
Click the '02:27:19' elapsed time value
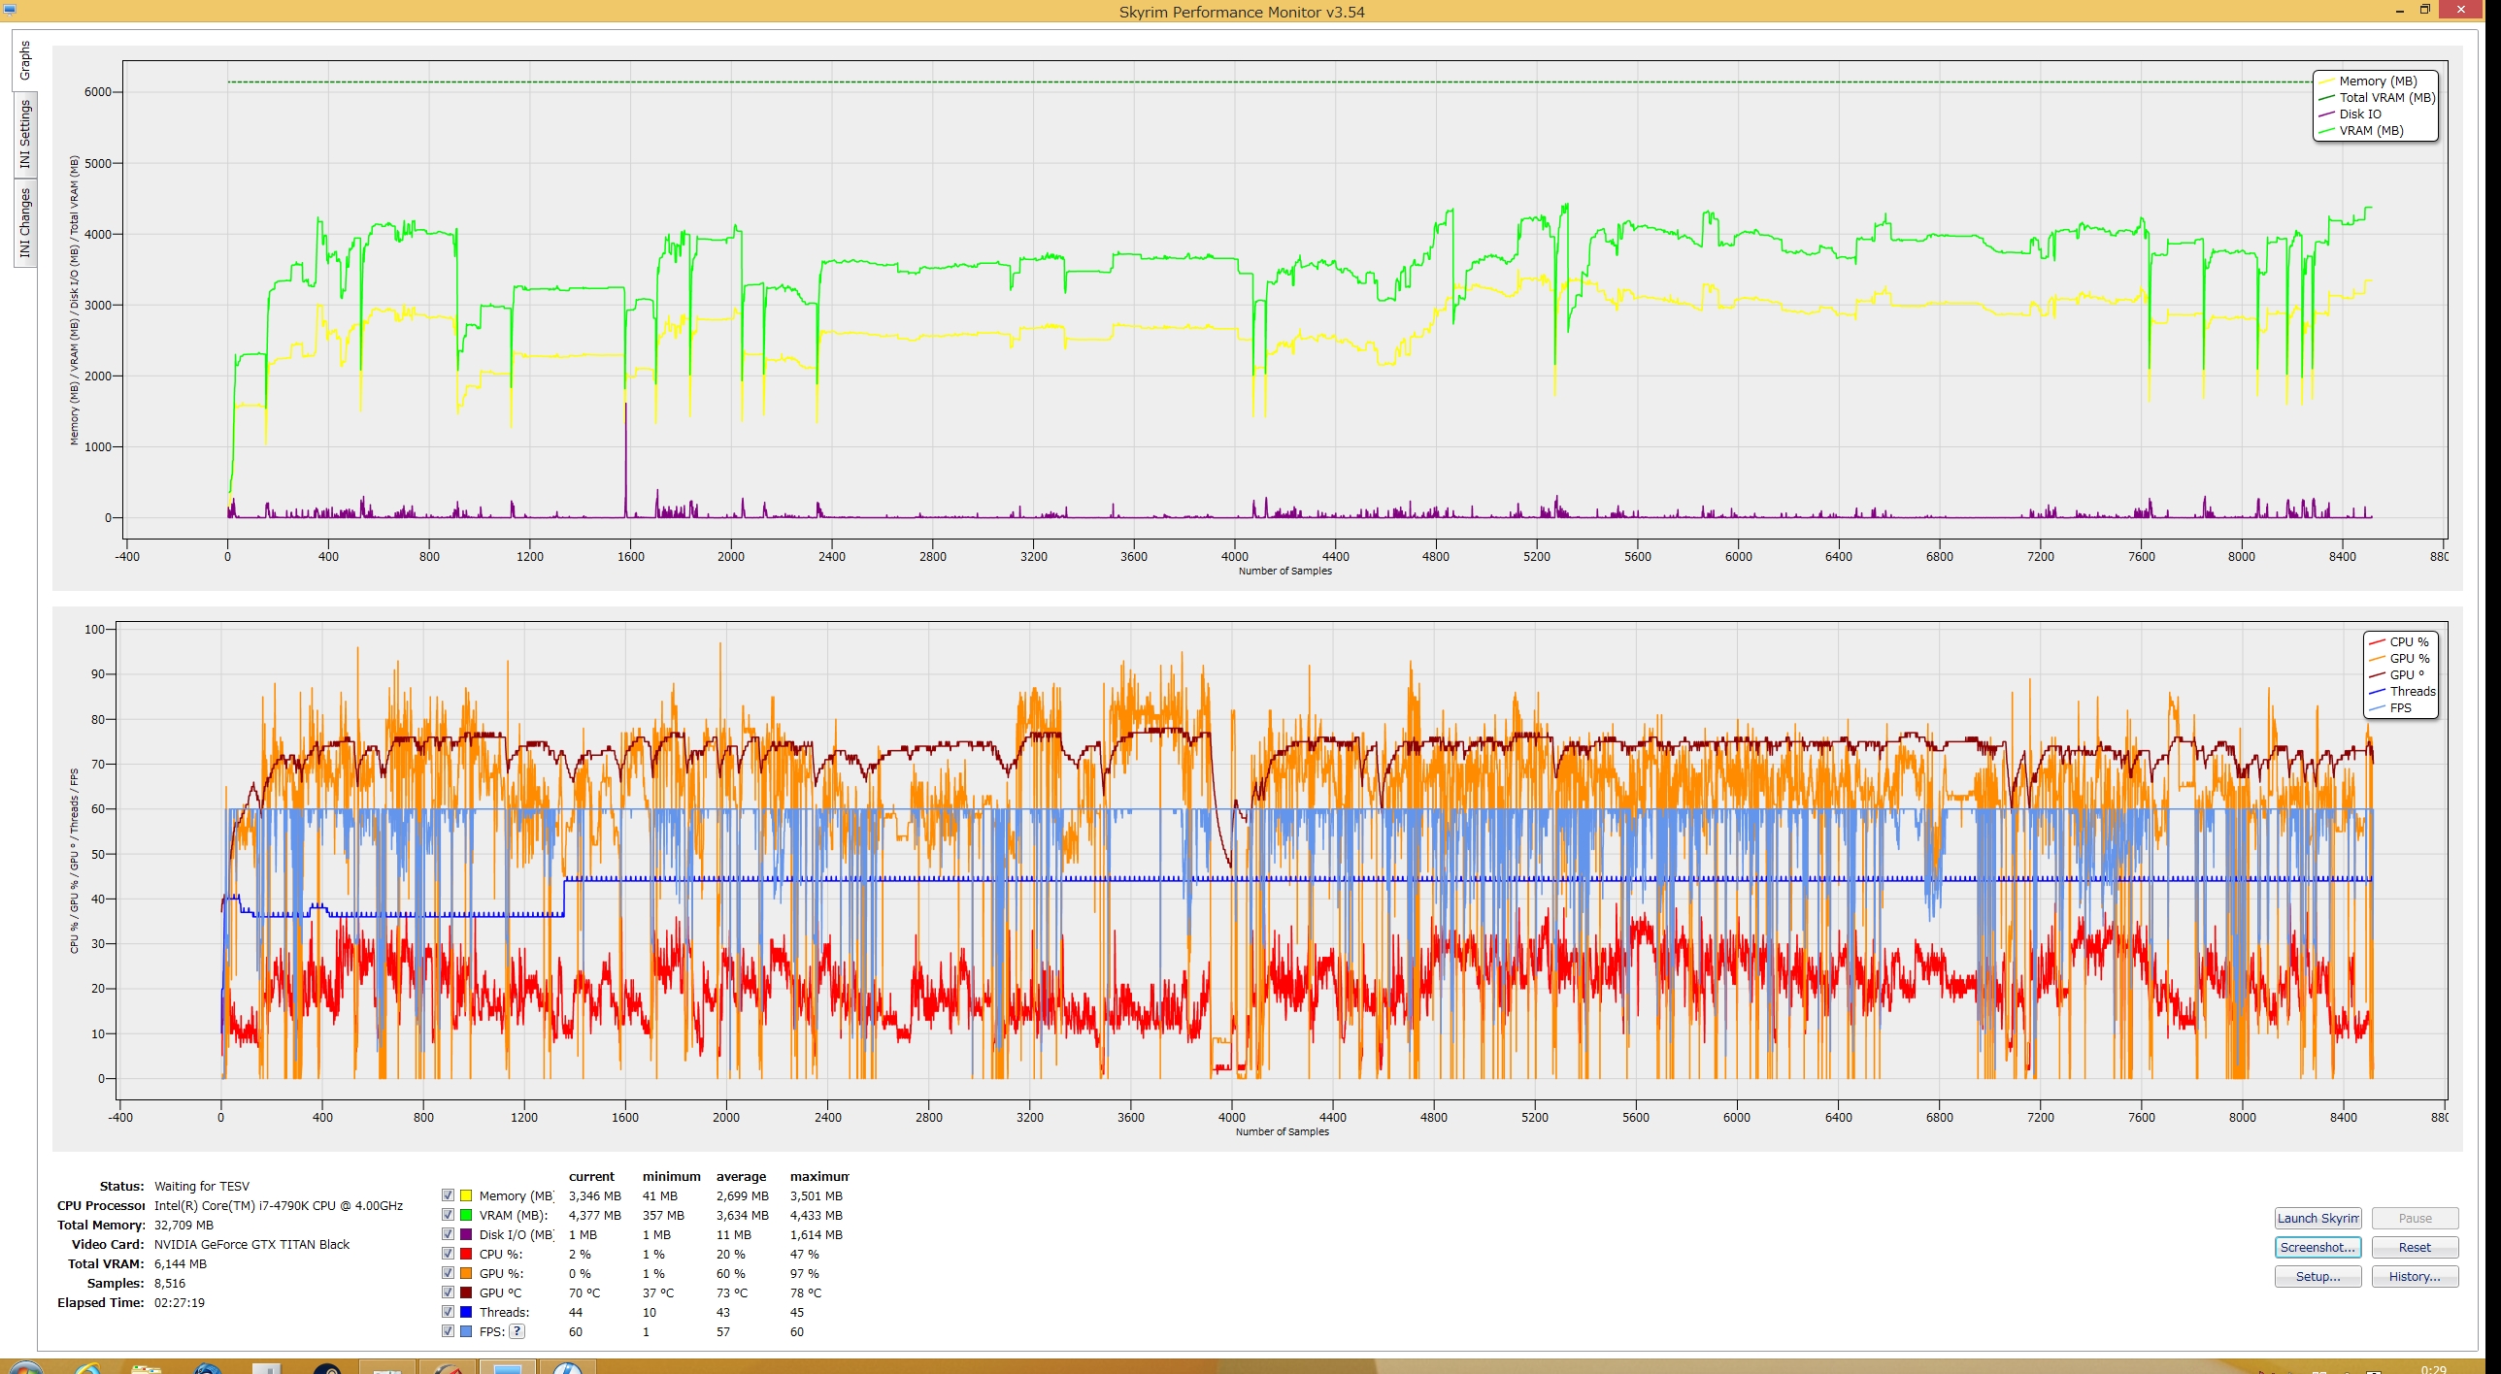pos(180,1302)
